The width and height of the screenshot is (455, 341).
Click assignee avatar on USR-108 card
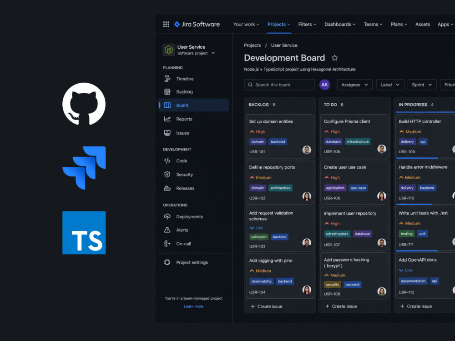coord(382,291)
